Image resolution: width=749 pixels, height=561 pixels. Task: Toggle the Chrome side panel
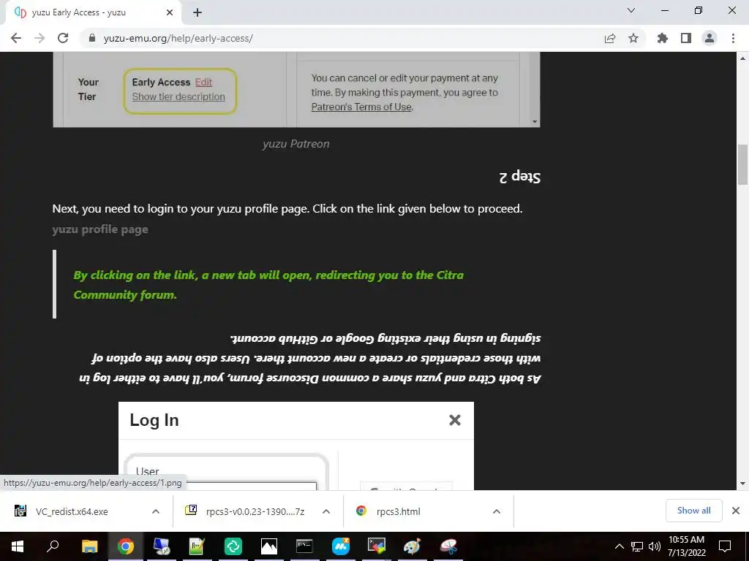click(x=686, y=38)
